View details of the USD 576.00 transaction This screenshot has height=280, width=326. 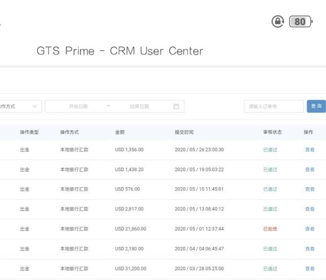pyautogui.click(x=310, y=189)
